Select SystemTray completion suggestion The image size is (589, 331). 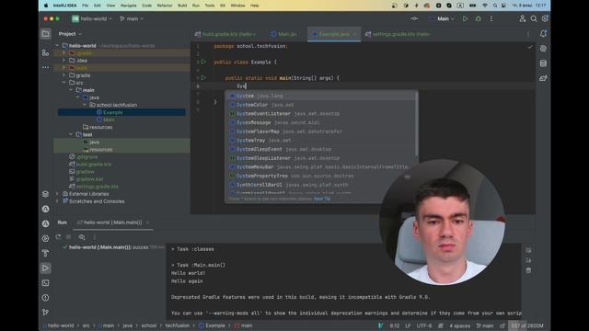coord(321,141)
